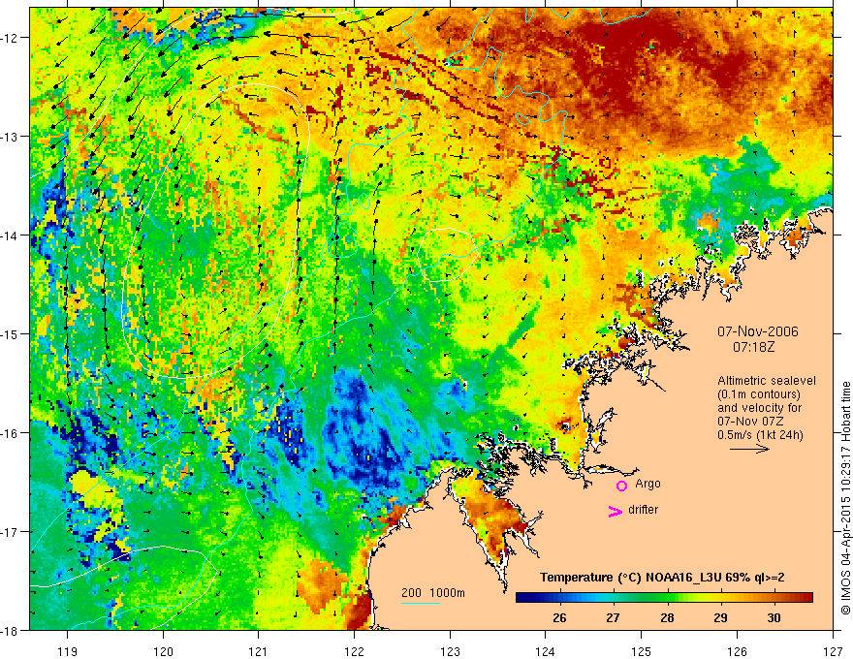
Task: Click the longitude axis label 122
Action: click(354, 651)
